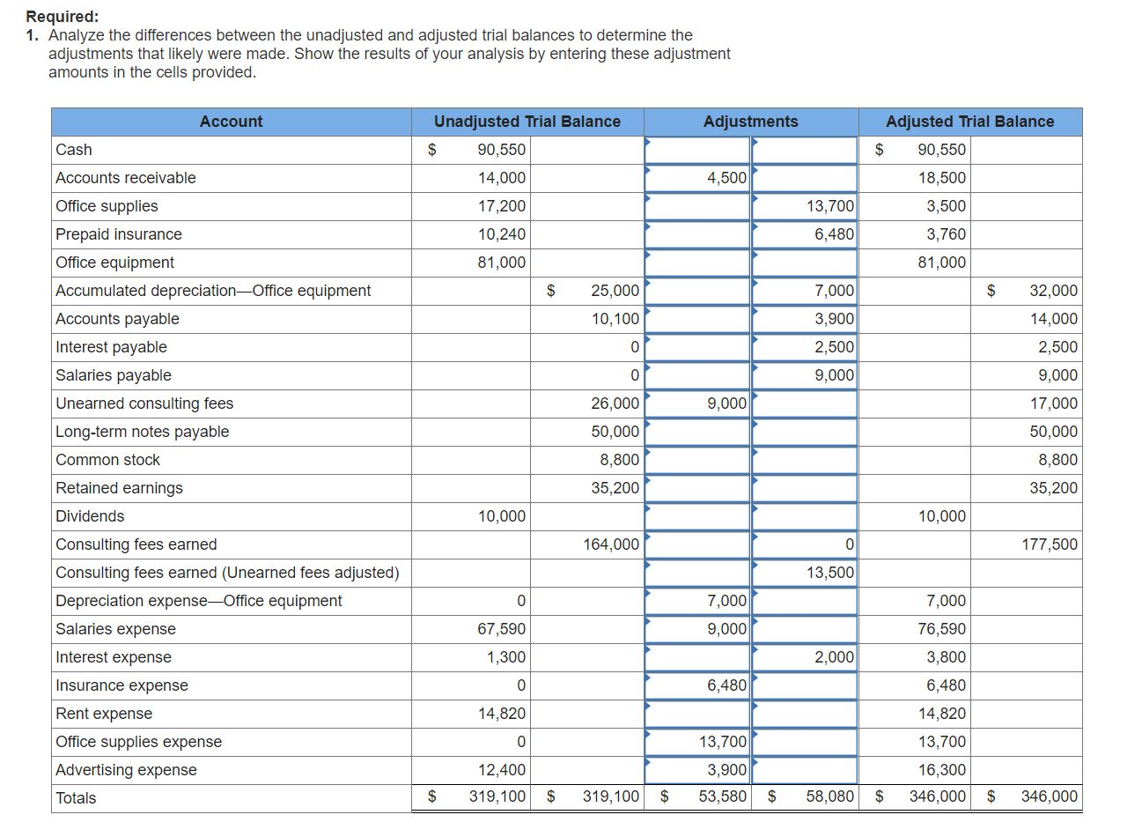
Task: Click the marker on Accumulated depreciation adjustment cell
Action: [648, 282]
